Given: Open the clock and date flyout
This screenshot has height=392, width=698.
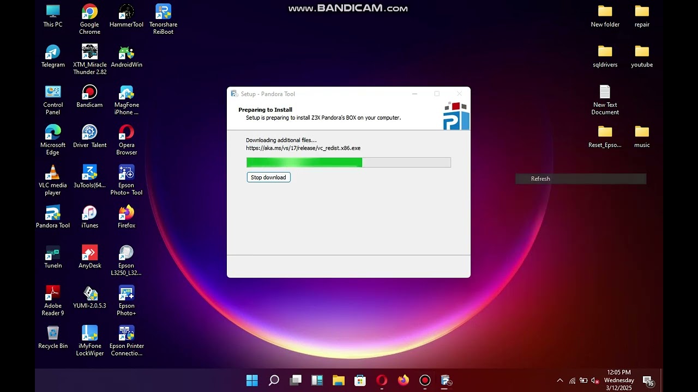Looking at the screenshot, I should [619, 380].
